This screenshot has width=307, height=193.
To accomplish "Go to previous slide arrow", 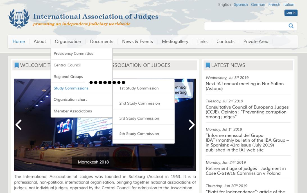I will click(x=19, y=125).
